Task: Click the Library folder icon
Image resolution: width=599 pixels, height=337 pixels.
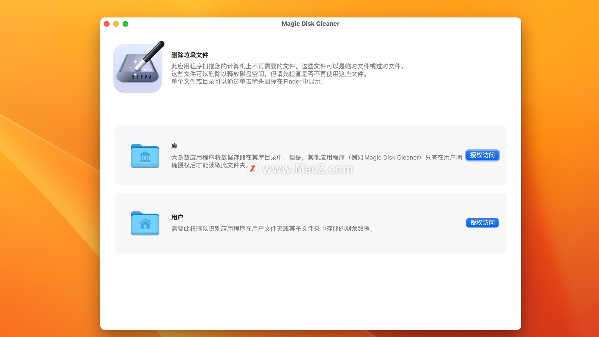Action: pyautogui.click(x=145, y=156)
